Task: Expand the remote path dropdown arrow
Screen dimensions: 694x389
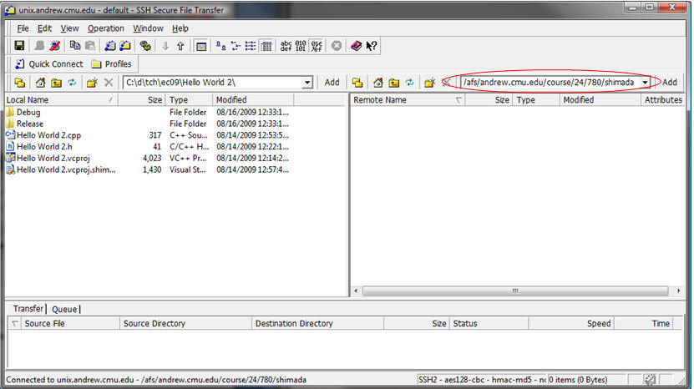Action: click(646, 83)
